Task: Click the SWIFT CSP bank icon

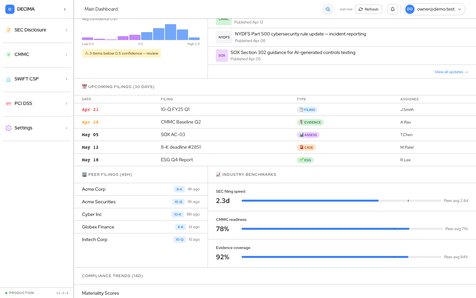Action: click(9, 79)
